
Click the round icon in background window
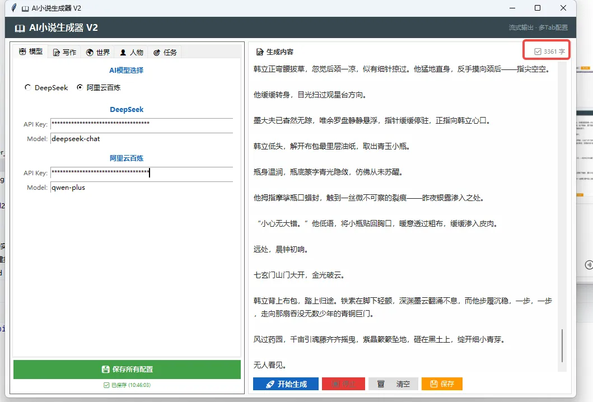pos(589,265)
